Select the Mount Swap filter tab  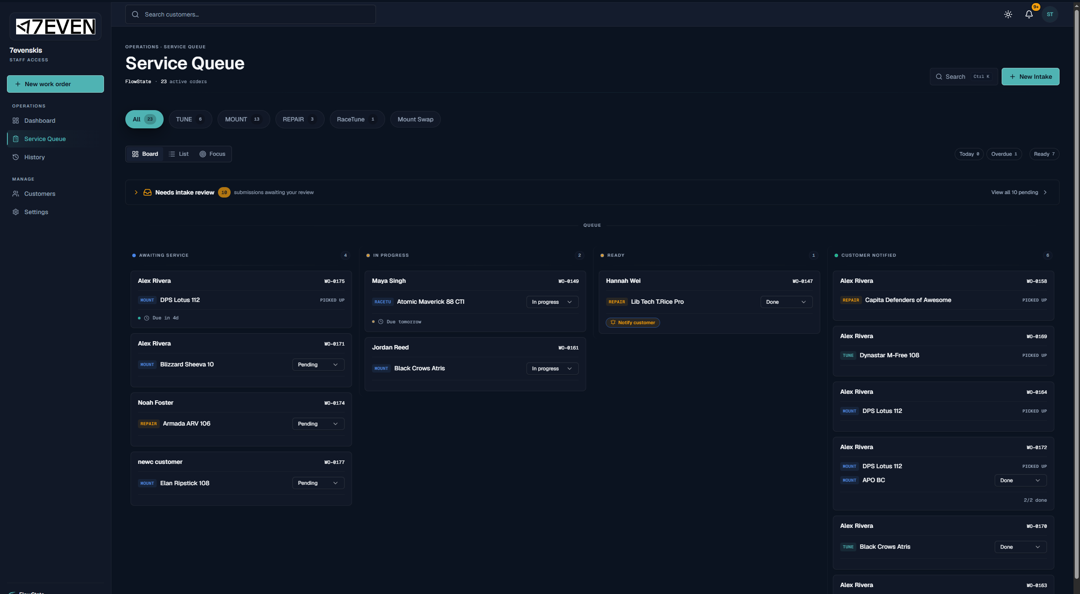416,119
